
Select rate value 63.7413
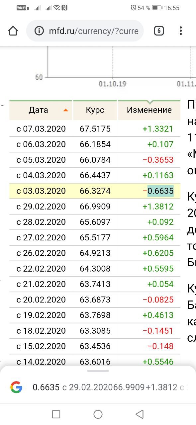(x=95, y=284)
